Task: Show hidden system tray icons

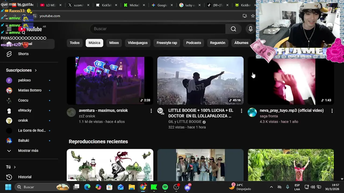Action: click(271, 187)
